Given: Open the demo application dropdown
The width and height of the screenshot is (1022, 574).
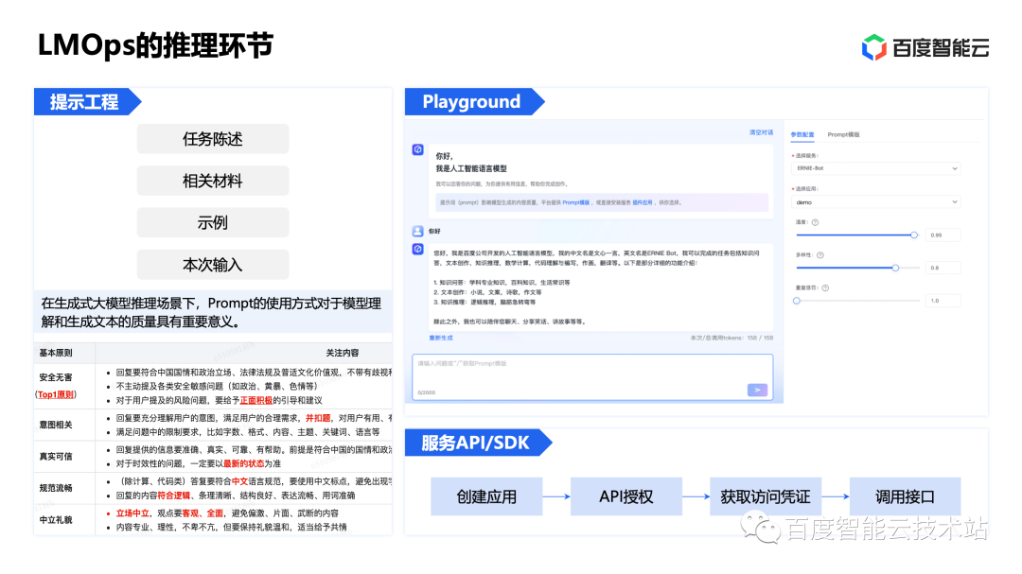Looking at the screenshot, I should [876, 201].
